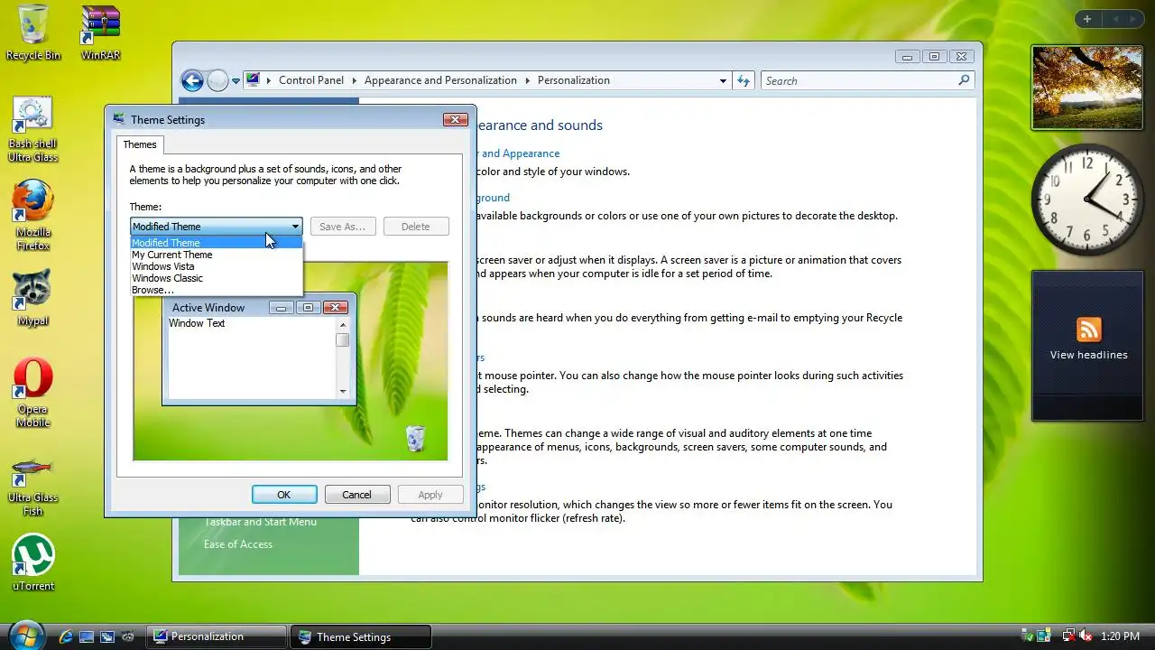Click the 1:20 PM taskbar clock
Screen dimensions: 1155x650
tap(1120, 636)
